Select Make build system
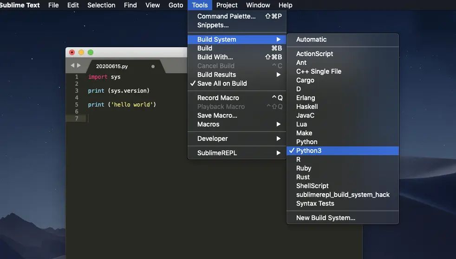This screenshot has height=259, width=456. 343,133
